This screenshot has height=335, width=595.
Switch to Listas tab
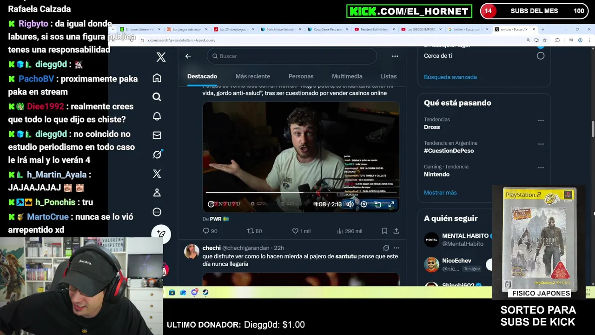click(389, 76)
